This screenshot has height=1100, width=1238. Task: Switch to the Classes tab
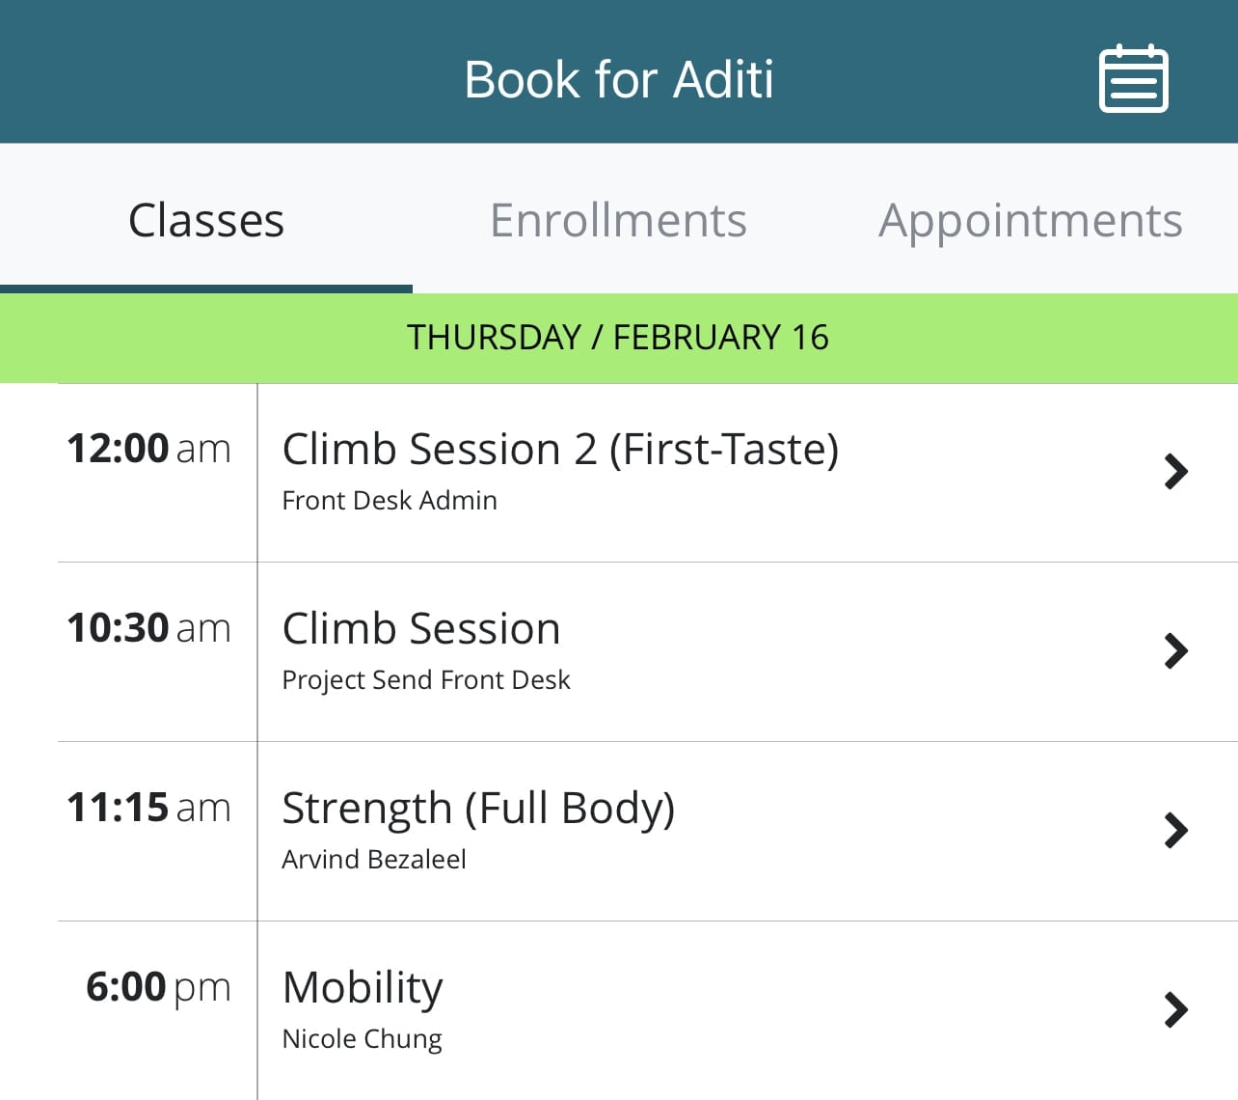point(206,220)
